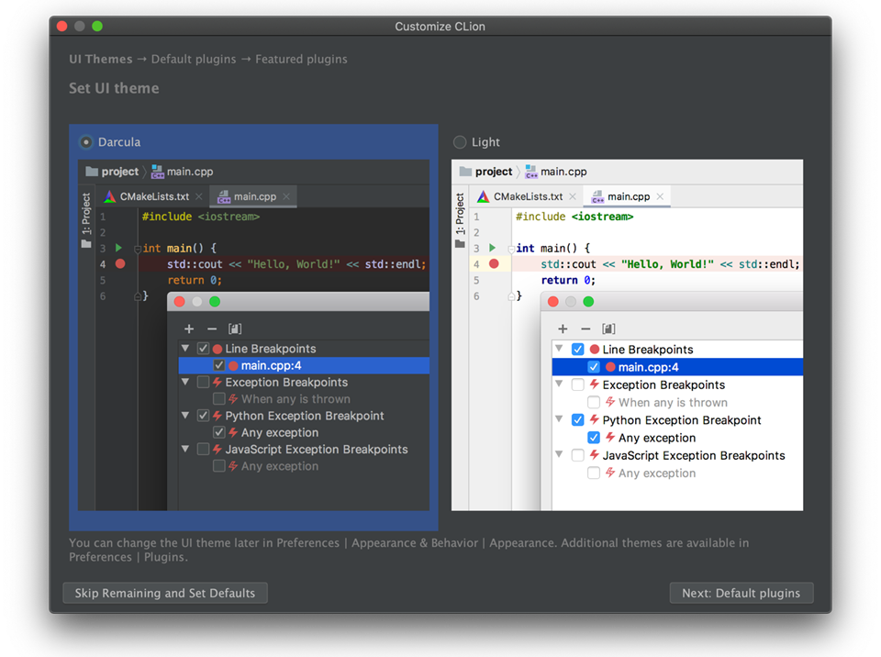Screen dimensions: 881x657
Task: Select When any is thrown in Light preview
Action: click(x=673, y=403)
